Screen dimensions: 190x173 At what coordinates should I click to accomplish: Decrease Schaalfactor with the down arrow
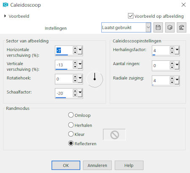[75, 95]
